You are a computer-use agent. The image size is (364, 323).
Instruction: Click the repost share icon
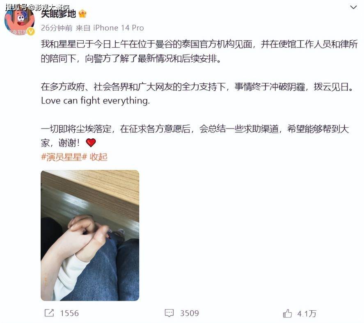click(49, 313)
